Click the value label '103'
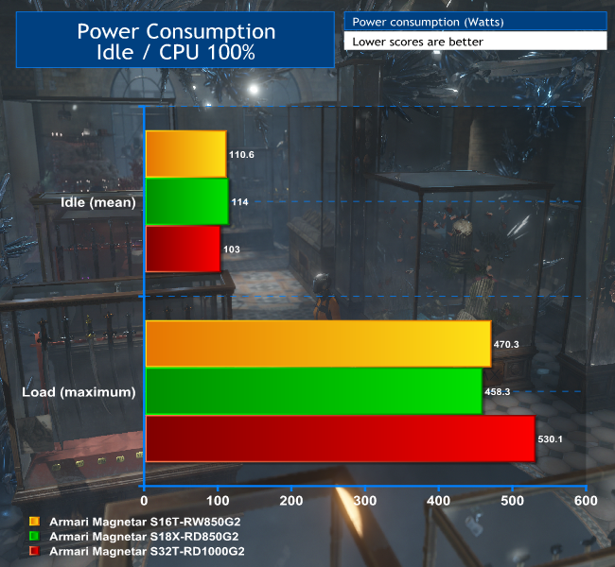 232,249
